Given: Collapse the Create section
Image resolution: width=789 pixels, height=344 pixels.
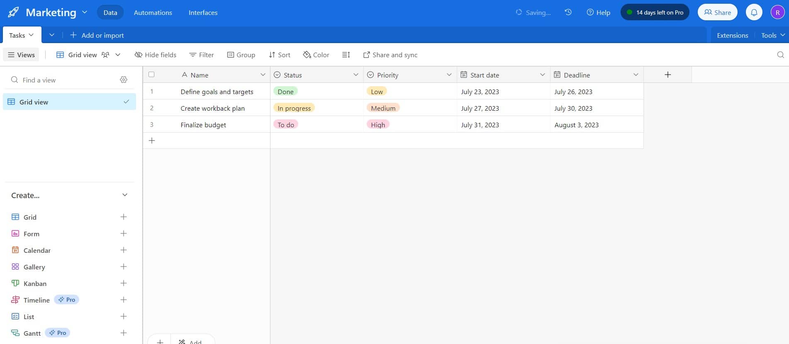Looking at the screenshot, I should [x=125, y=195].
